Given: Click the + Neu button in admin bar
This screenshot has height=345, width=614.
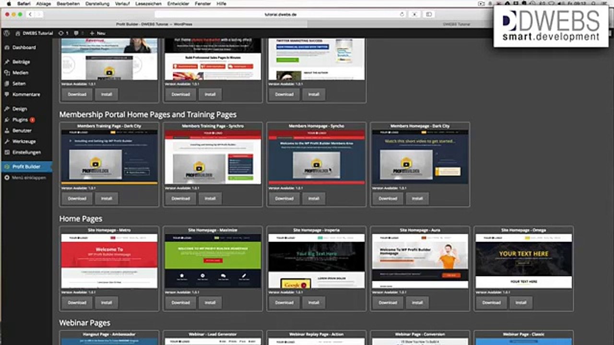Looking at the screenshot, I should tap(97, 33).
